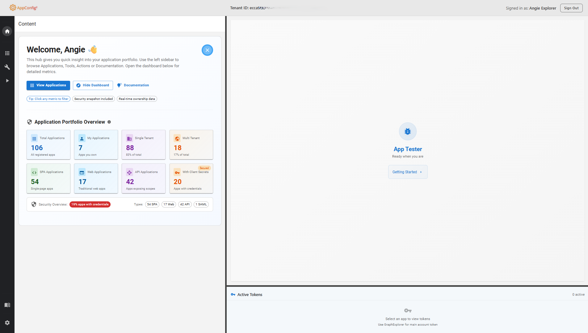Click the 54 SPA type chip
Image resolution: width=588 pixels, height=333 pixels.
(x=152, y=204)
